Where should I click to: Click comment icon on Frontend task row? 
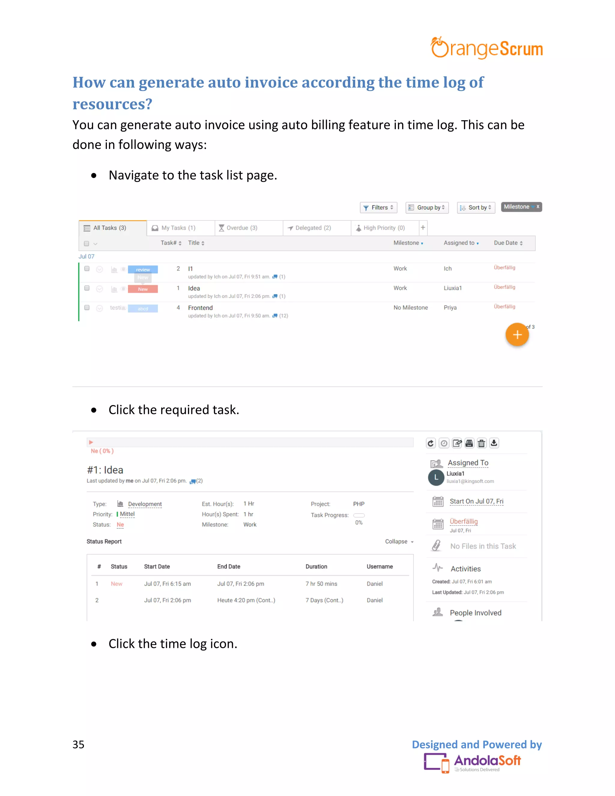pos(275,316)
